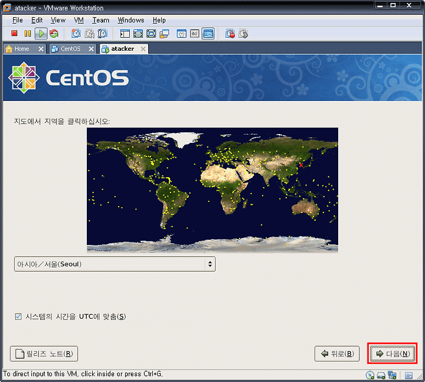Open the Windows menu
Screen dimensions: 425x382
coord(131,20)
